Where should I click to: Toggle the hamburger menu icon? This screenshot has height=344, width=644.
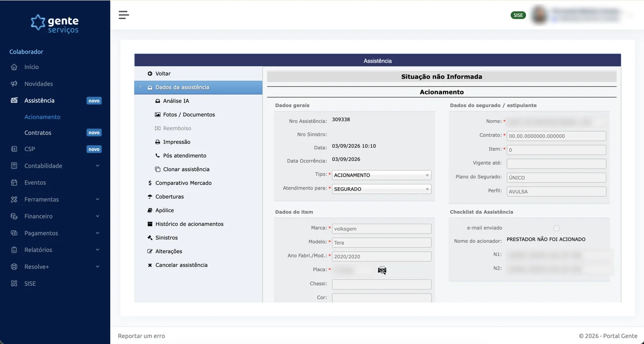[124, 15]
